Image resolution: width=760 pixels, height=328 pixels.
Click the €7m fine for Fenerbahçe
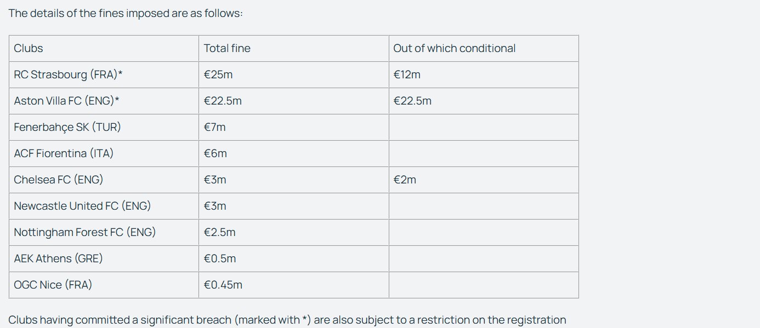pyautogui.click(x=214, y=127)
